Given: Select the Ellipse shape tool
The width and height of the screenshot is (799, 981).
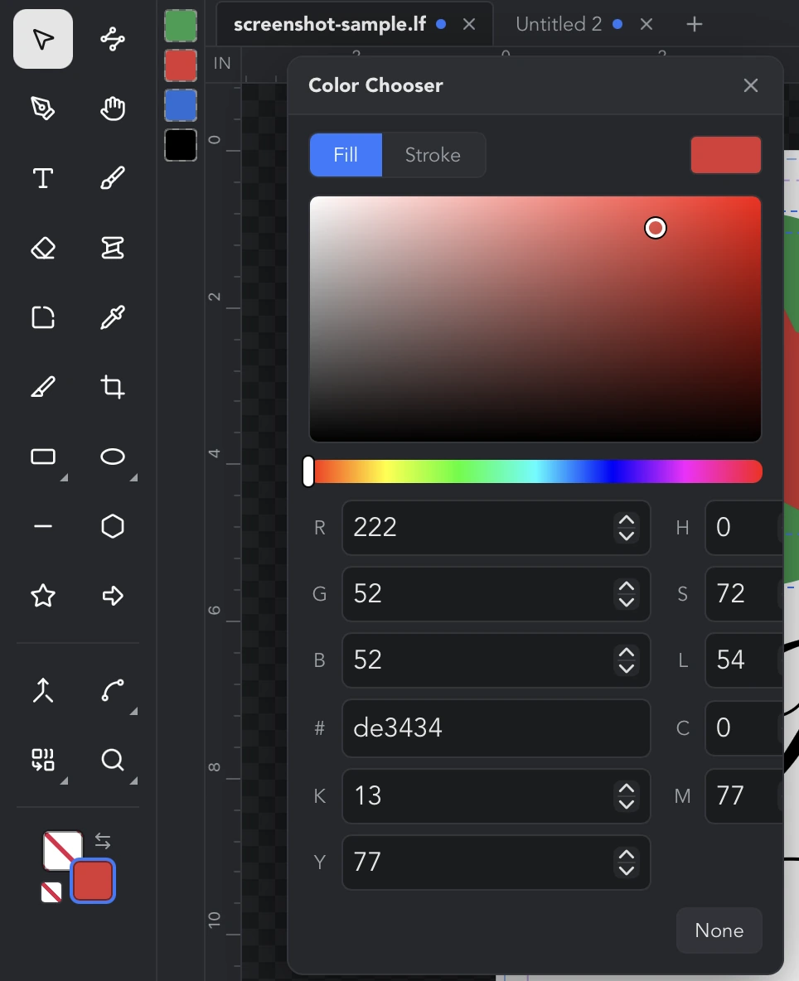Looking at the screenshot, I should 113,457.
